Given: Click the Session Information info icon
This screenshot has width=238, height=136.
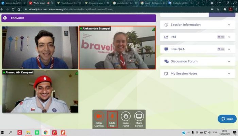Looking at the screenshot, I should pos(166,25).
